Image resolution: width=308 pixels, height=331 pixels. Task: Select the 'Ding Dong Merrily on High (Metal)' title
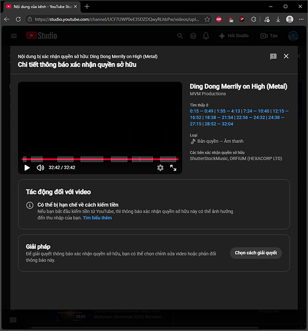pyautogui.click(x=238, y=86)
